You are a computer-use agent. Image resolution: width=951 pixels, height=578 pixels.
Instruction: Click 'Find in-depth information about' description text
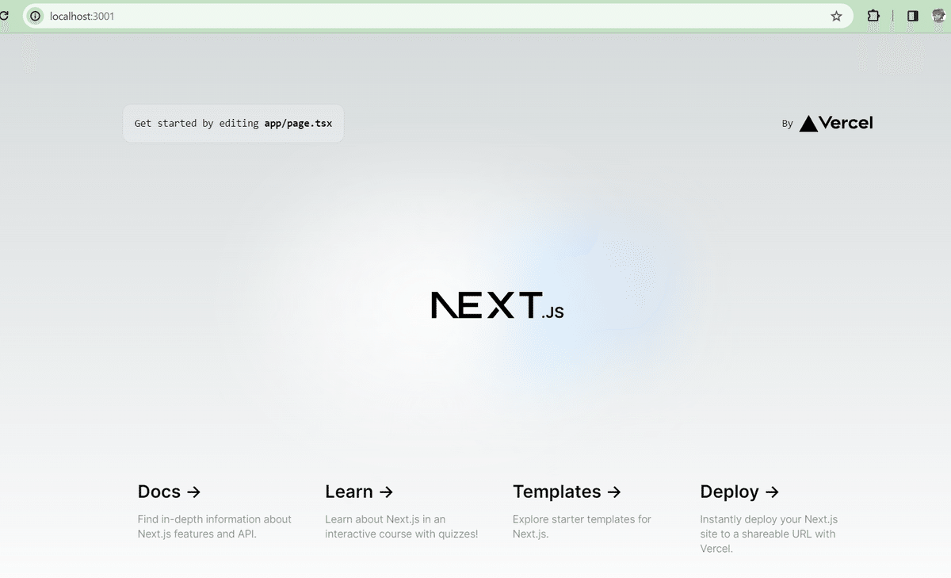[x=215, y=519]
